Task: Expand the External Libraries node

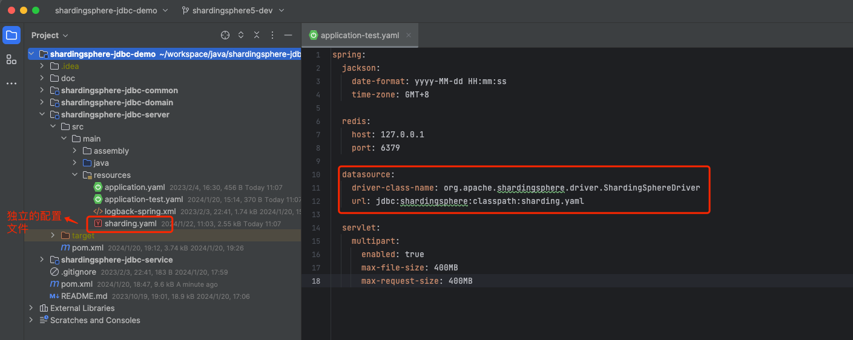Action: (x=31, y=308)
